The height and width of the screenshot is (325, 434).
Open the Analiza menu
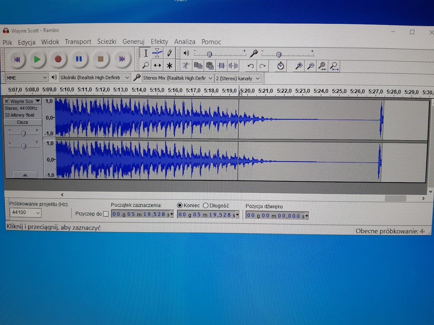coord(185,42)
